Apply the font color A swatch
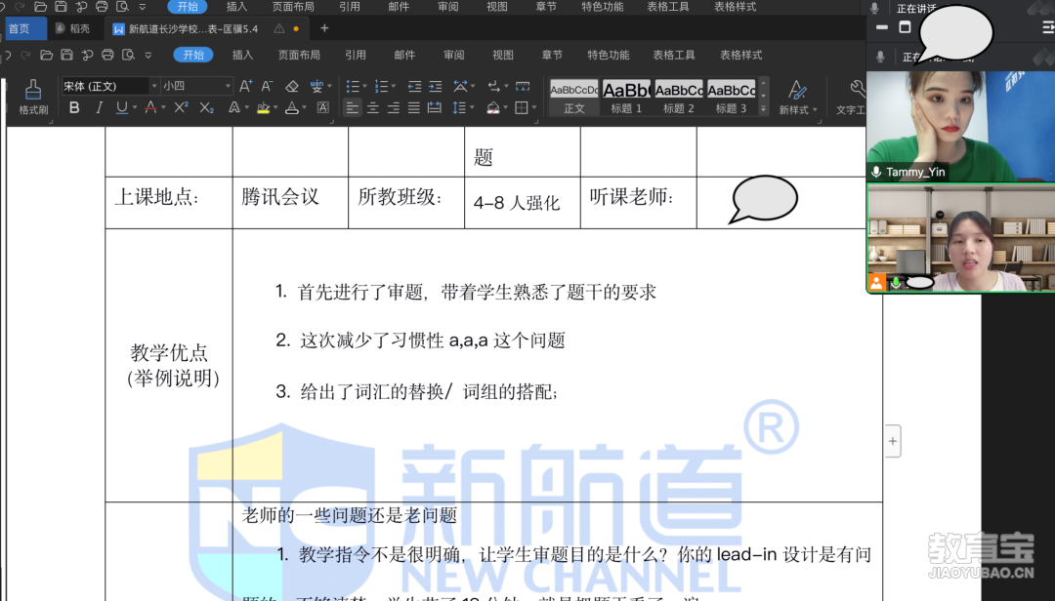Screen dimensions: 1055x601 pyautogui.click(x=292, y=107)
